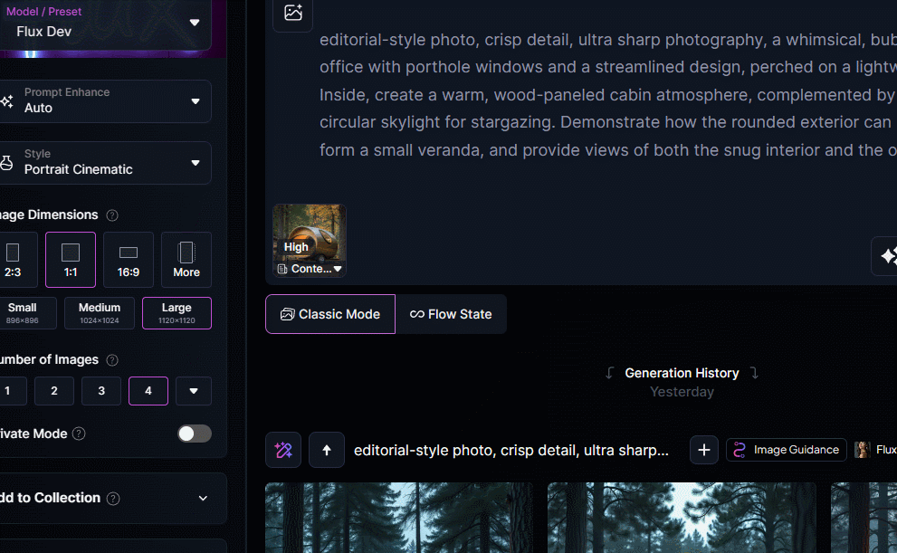897x553 pixels.
Task: Click the Flux model tag in history row
Action: click(x=875, y=450)
